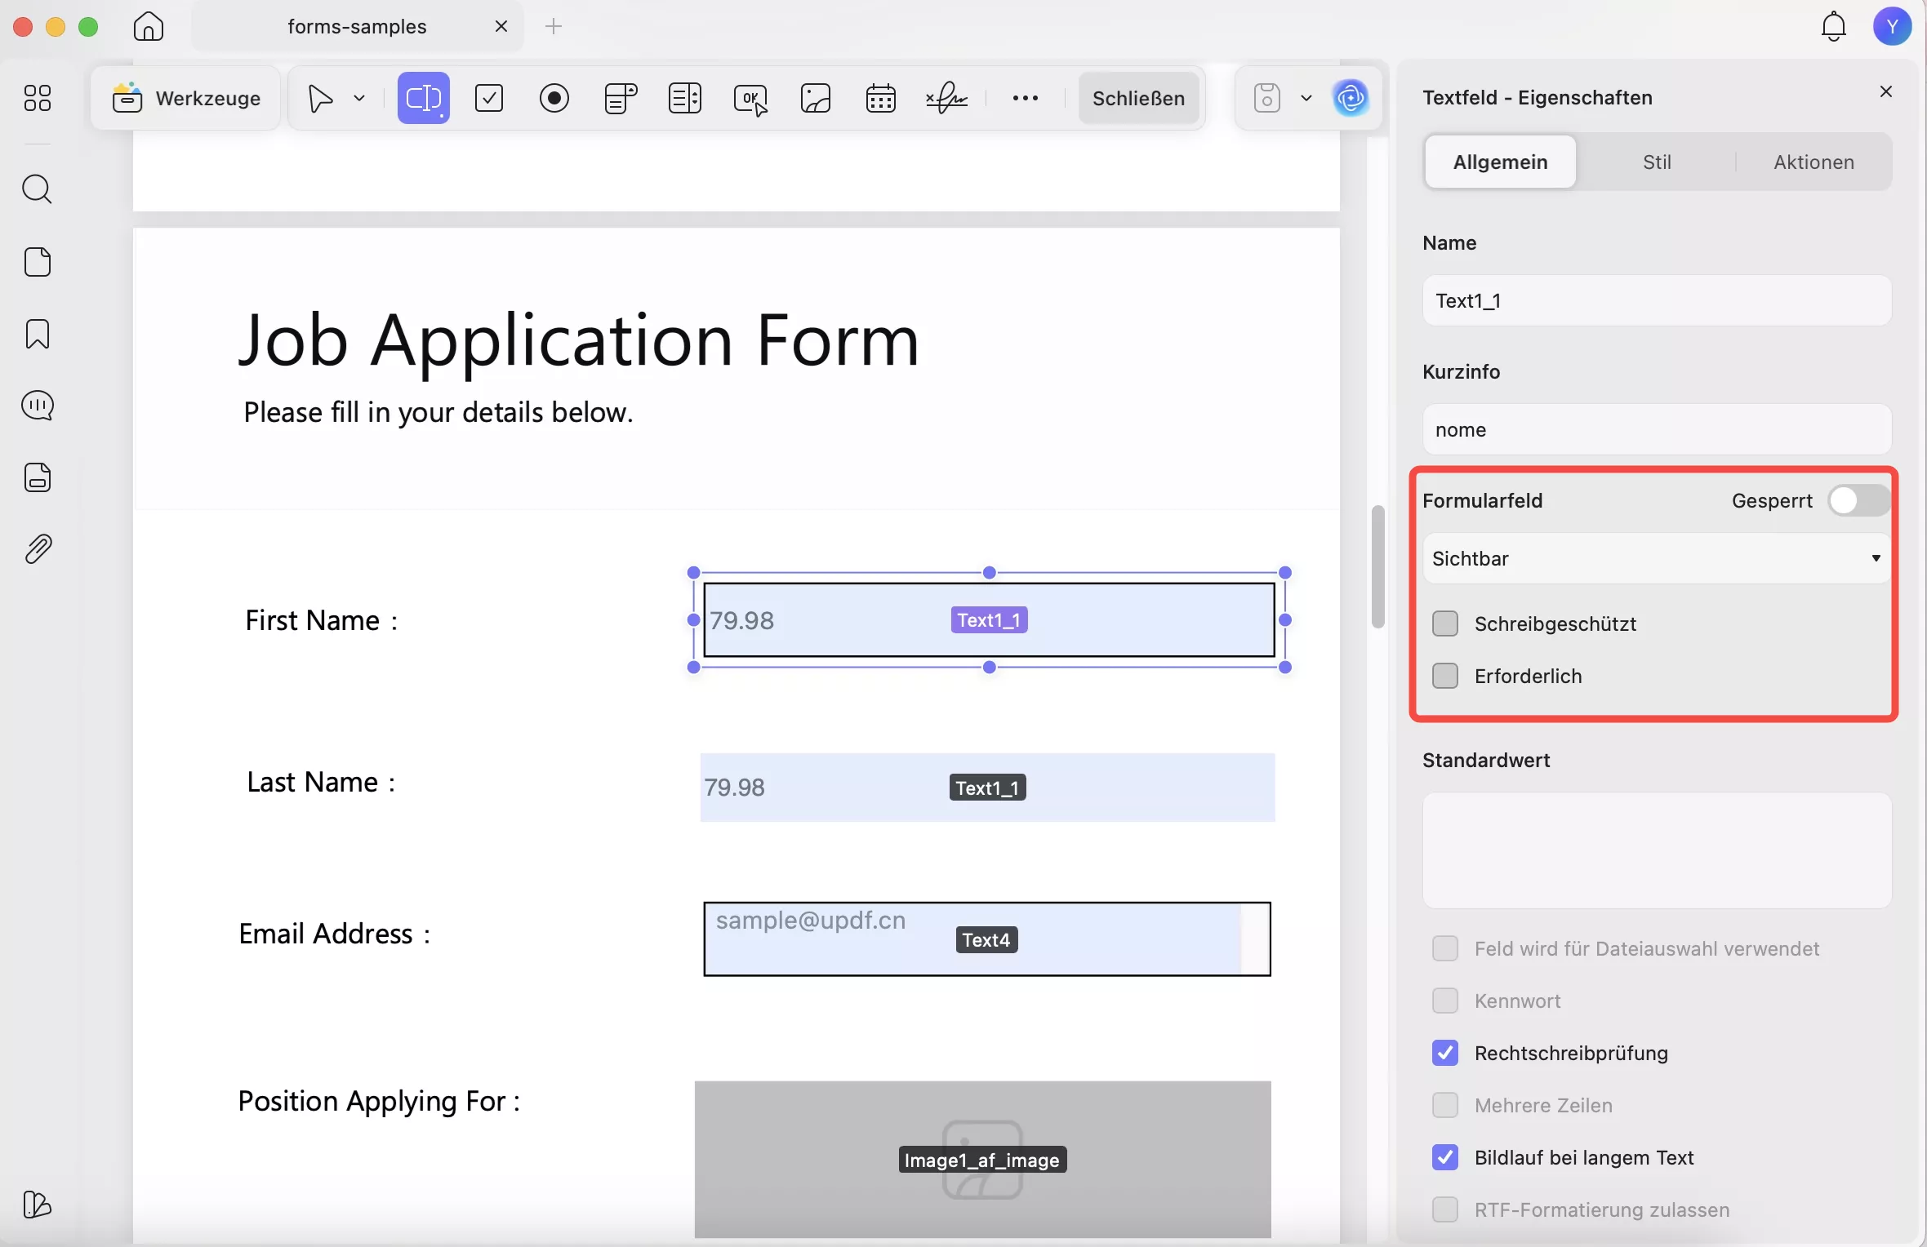Viewport: 1927px width, 1247px height.
Task: Click the Job Application Form heading
Action: tap(579, 341)
